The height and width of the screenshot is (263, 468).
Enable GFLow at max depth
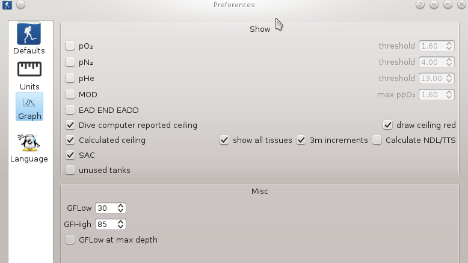point(70,240)
